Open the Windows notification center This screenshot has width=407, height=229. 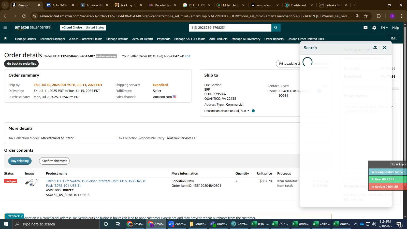click(399, 224)
